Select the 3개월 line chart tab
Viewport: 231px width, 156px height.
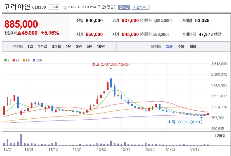click(56, 47)
